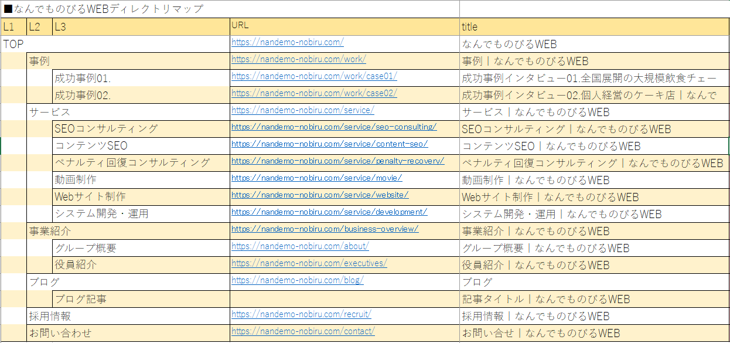This screenshot has height=343, width=730.
Task: Select title cell サービス | なんでものびるWEB
Action: (x=595, y=112)
